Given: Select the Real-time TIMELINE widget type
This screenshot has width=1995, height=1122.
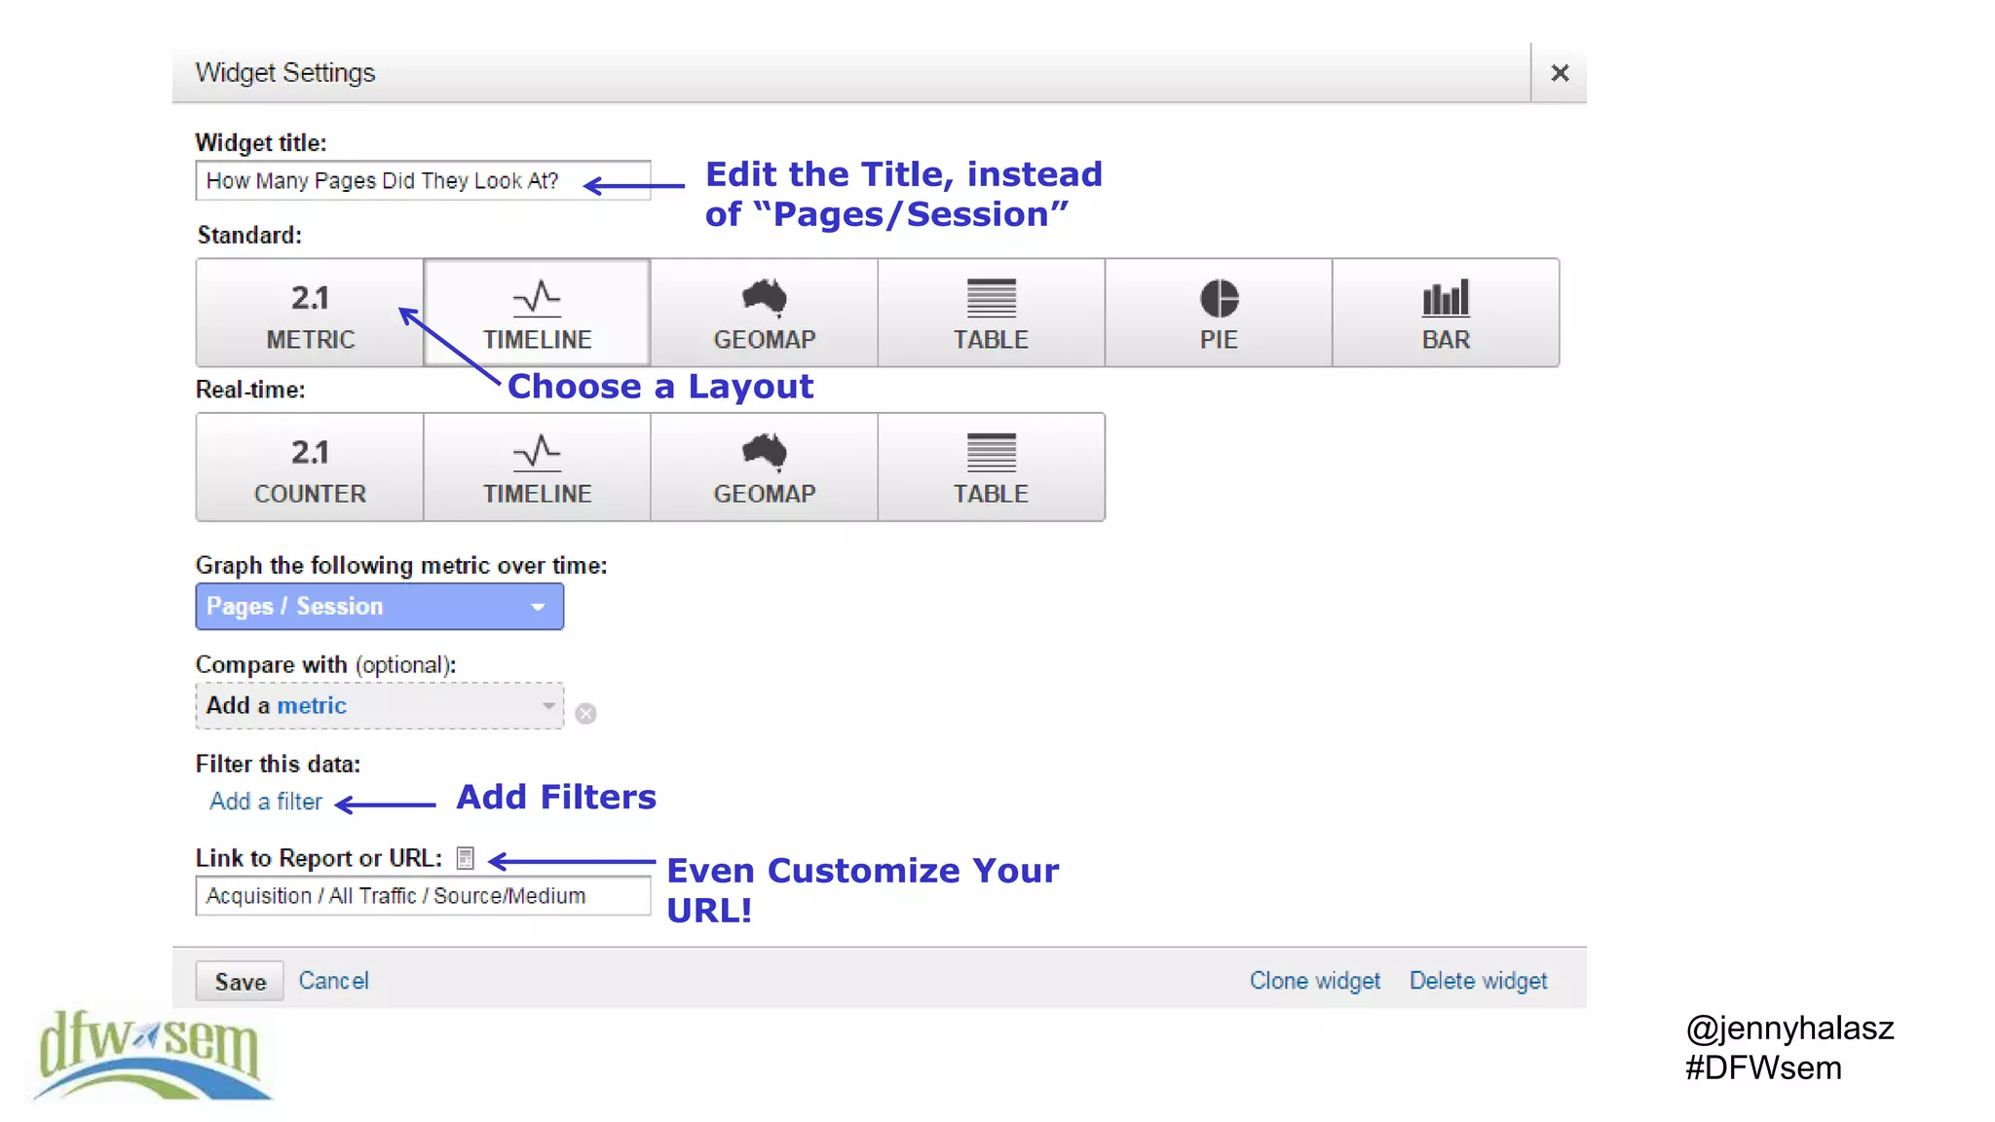Looking at the screenshot, I should (537, 467).
